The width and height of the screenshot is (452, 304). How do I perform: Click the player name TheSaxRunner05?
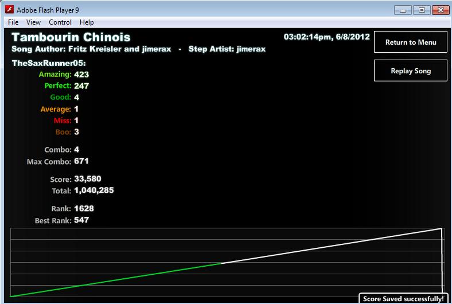coord(49,63)
